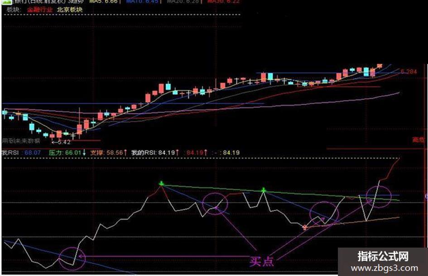The image size is (428, 276).
Task: Click the 我的RSI 84.19 value label
Action: (x=155, y=153)
